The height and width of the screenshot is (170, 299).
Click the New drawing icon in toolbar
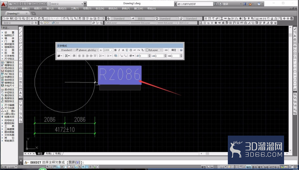(4, 19)
